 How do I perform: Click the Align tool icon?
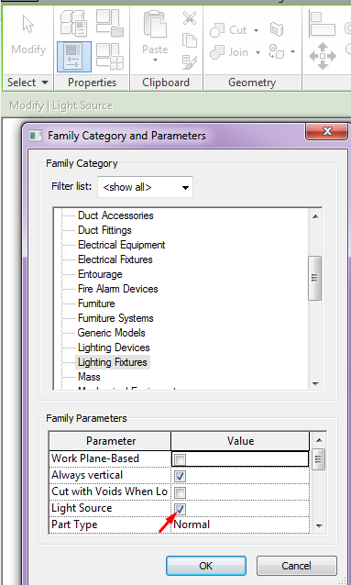323,24
